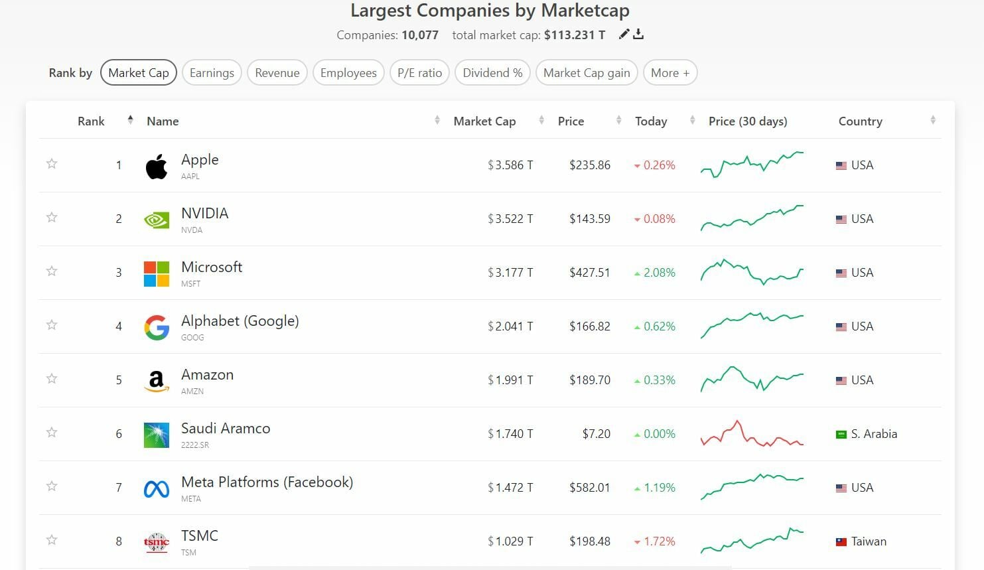The image size is (984, 570).
Task: Click the Microsoft logo icon
Action: click(x=157, y=273)
